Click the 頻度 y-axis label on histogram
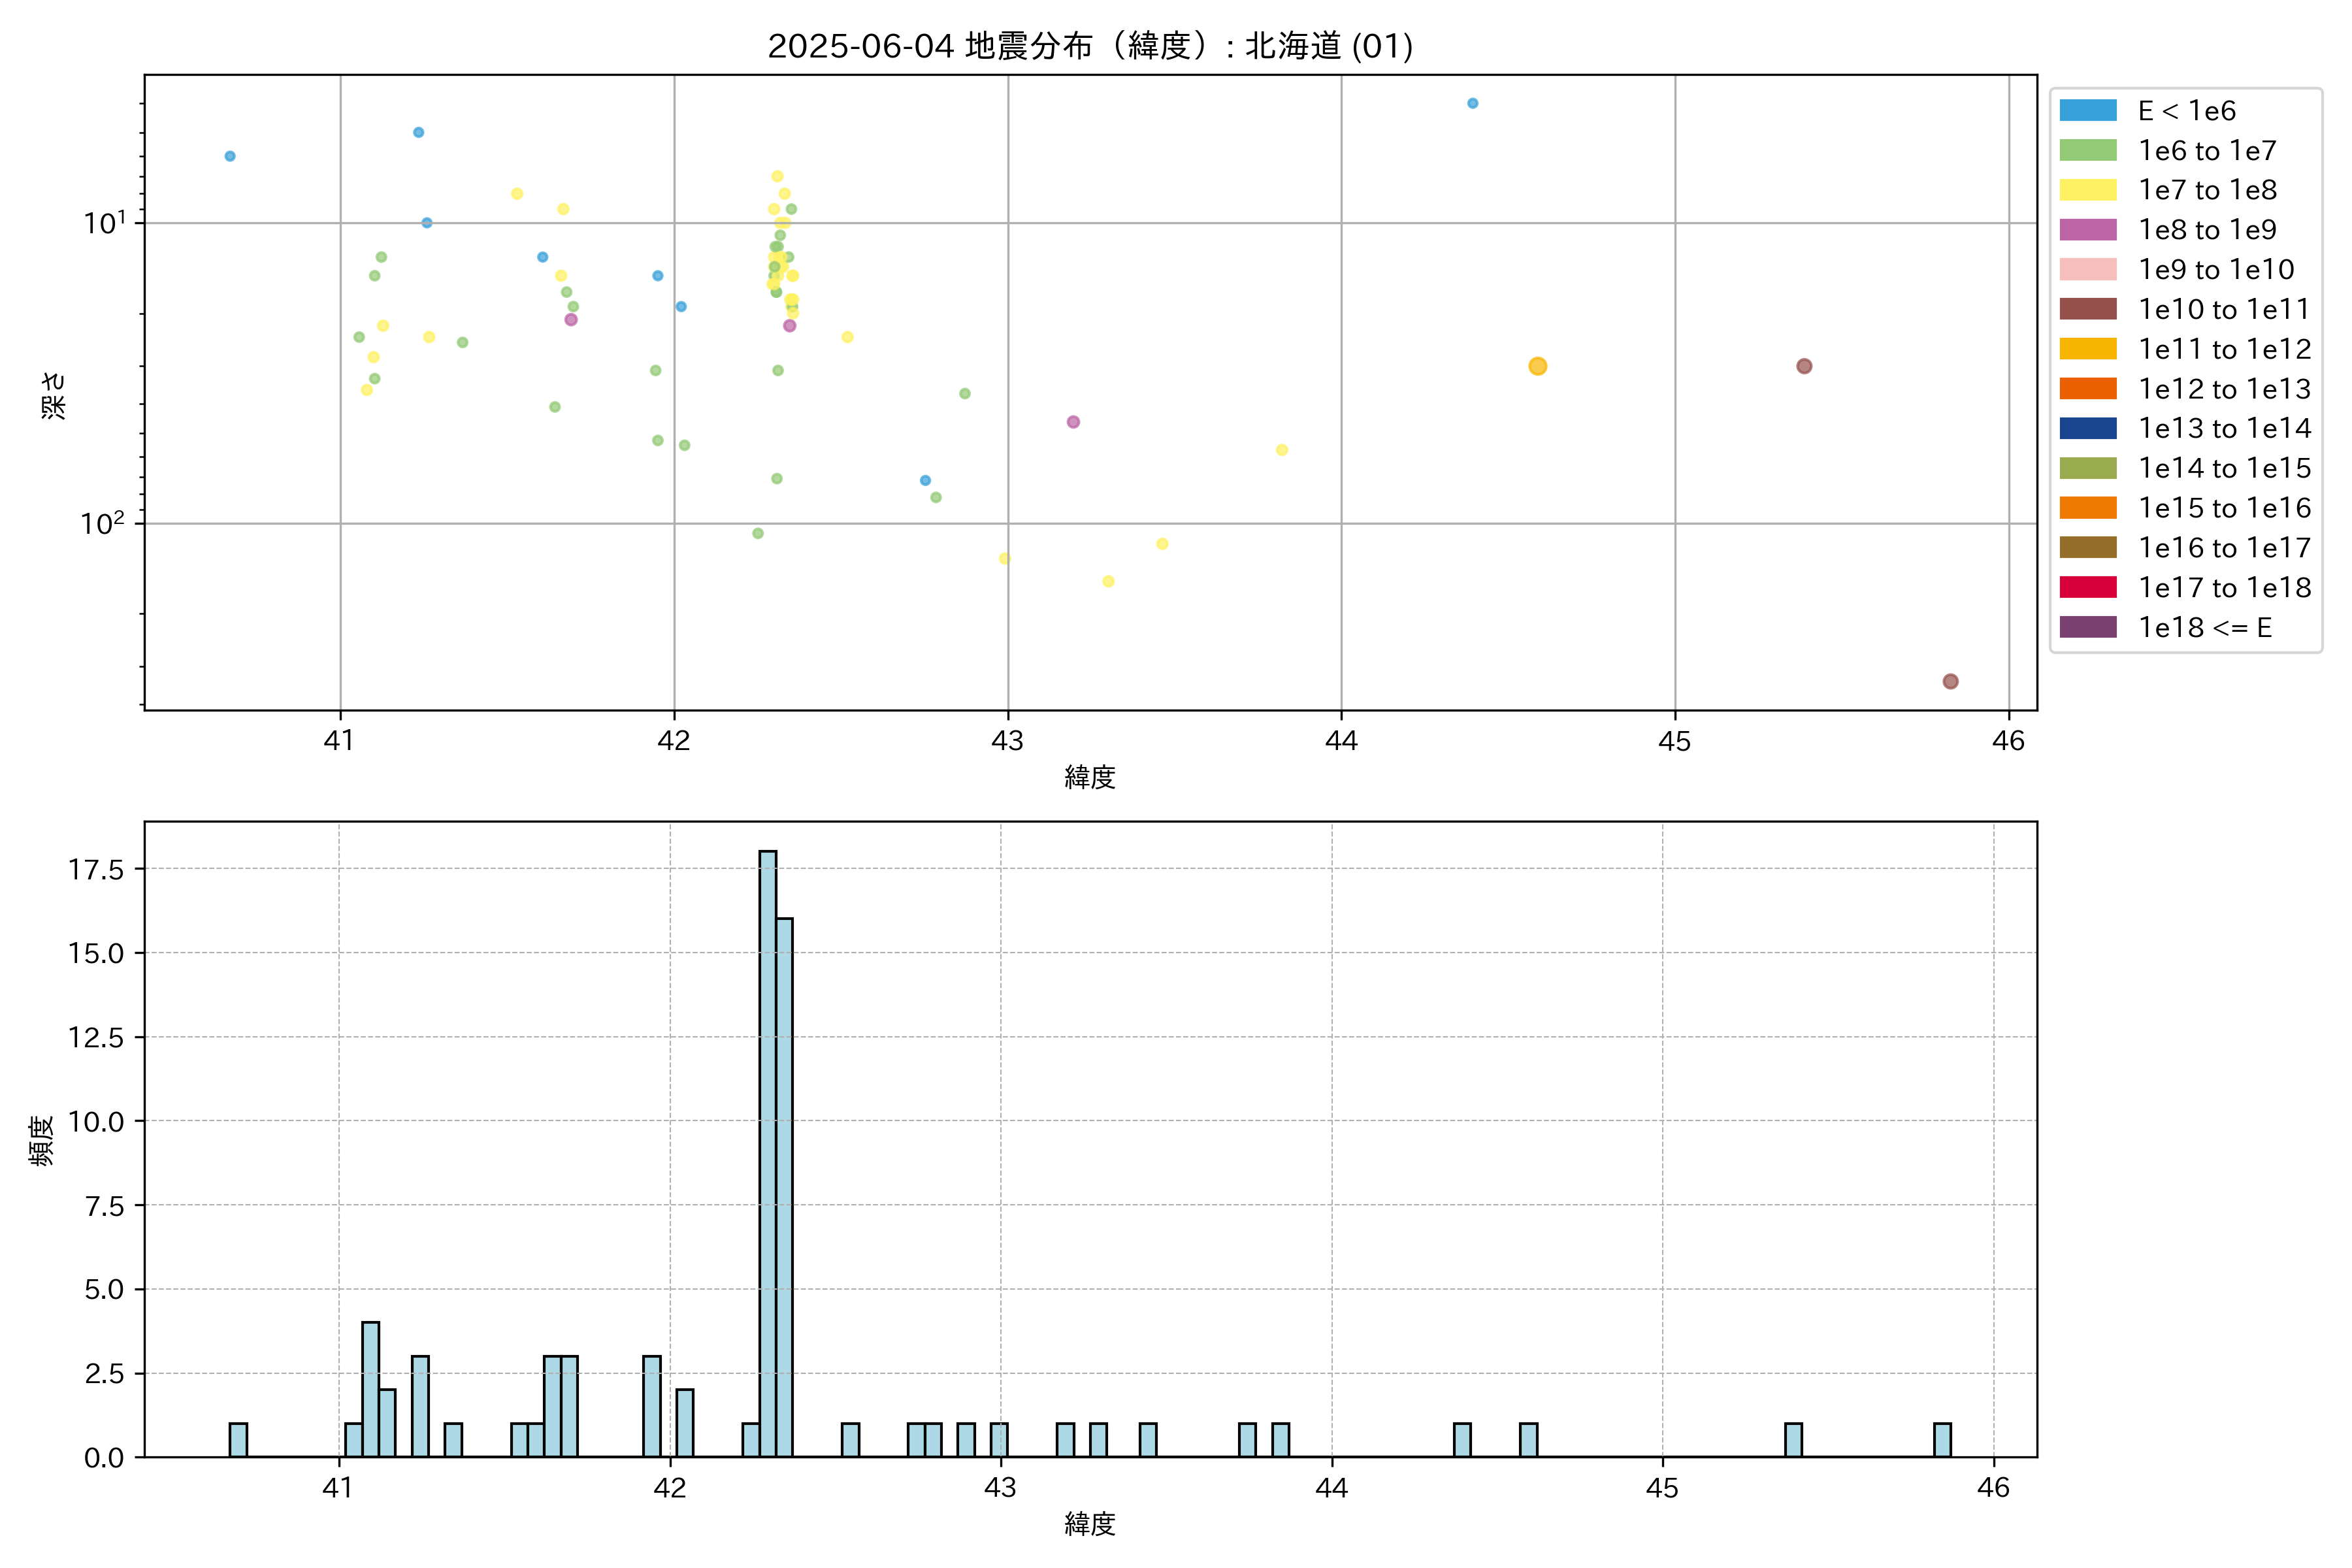This screenshot has height=1568, width=2352. pyautogui.click(x=41, y=1140)
